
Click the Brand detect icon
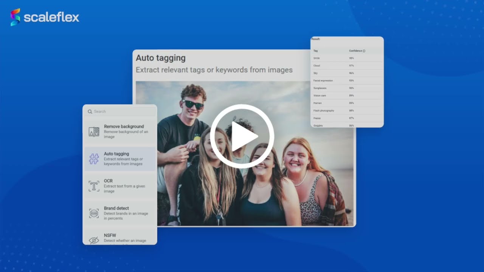pyautogui.click(x=94, y=213)
